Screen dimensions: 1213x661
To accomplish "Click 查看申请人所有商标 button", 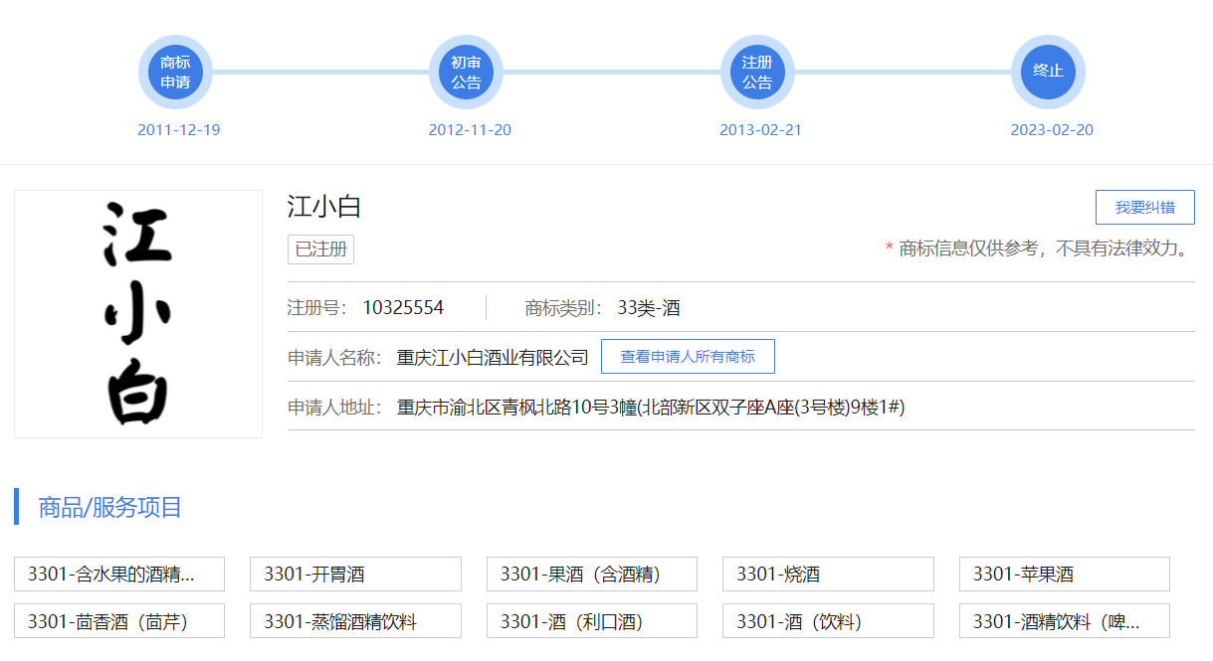I will [688, 357].
